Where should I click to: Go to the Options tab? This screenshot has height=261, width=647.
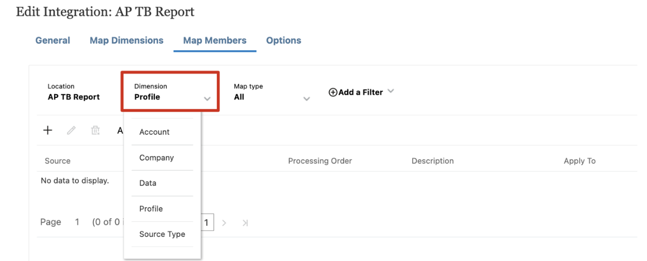[283, 40]
